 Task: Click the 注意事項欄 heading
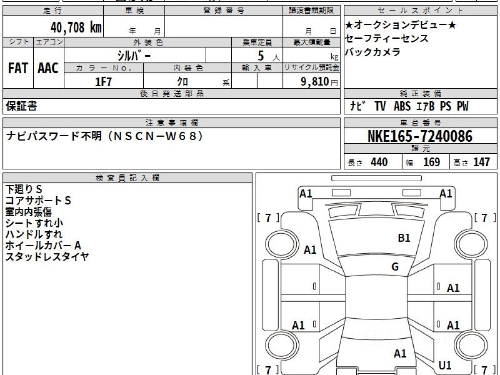coord(172,123)
